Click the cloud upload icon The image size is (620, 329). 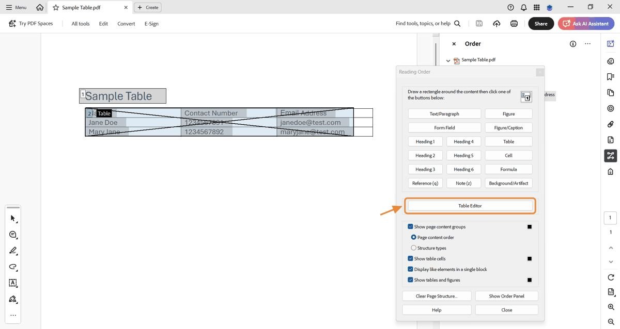[497, 24]
